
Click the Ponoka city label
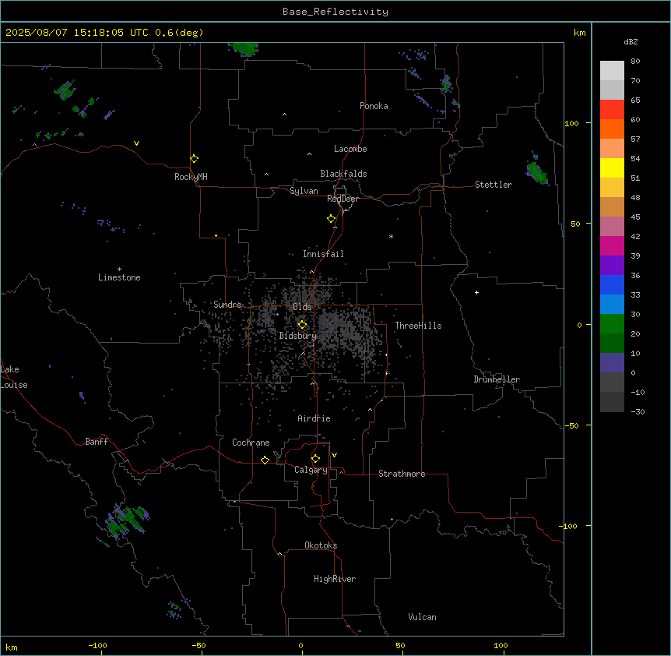tap(374, 106)
